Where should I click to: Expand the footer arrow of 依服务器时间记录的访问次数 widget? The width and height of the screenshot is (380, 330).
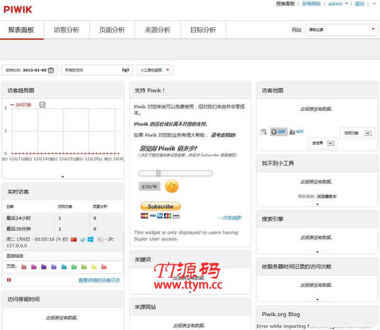pyautogui.click(x=317, y=300)
